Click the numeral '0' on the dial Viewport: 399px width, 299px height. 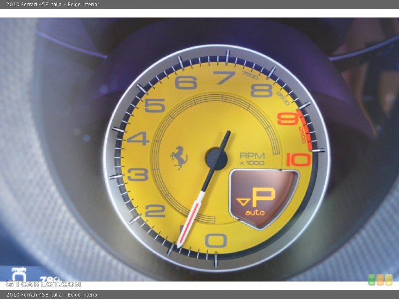pyautogui.click(x=216, y=240)
